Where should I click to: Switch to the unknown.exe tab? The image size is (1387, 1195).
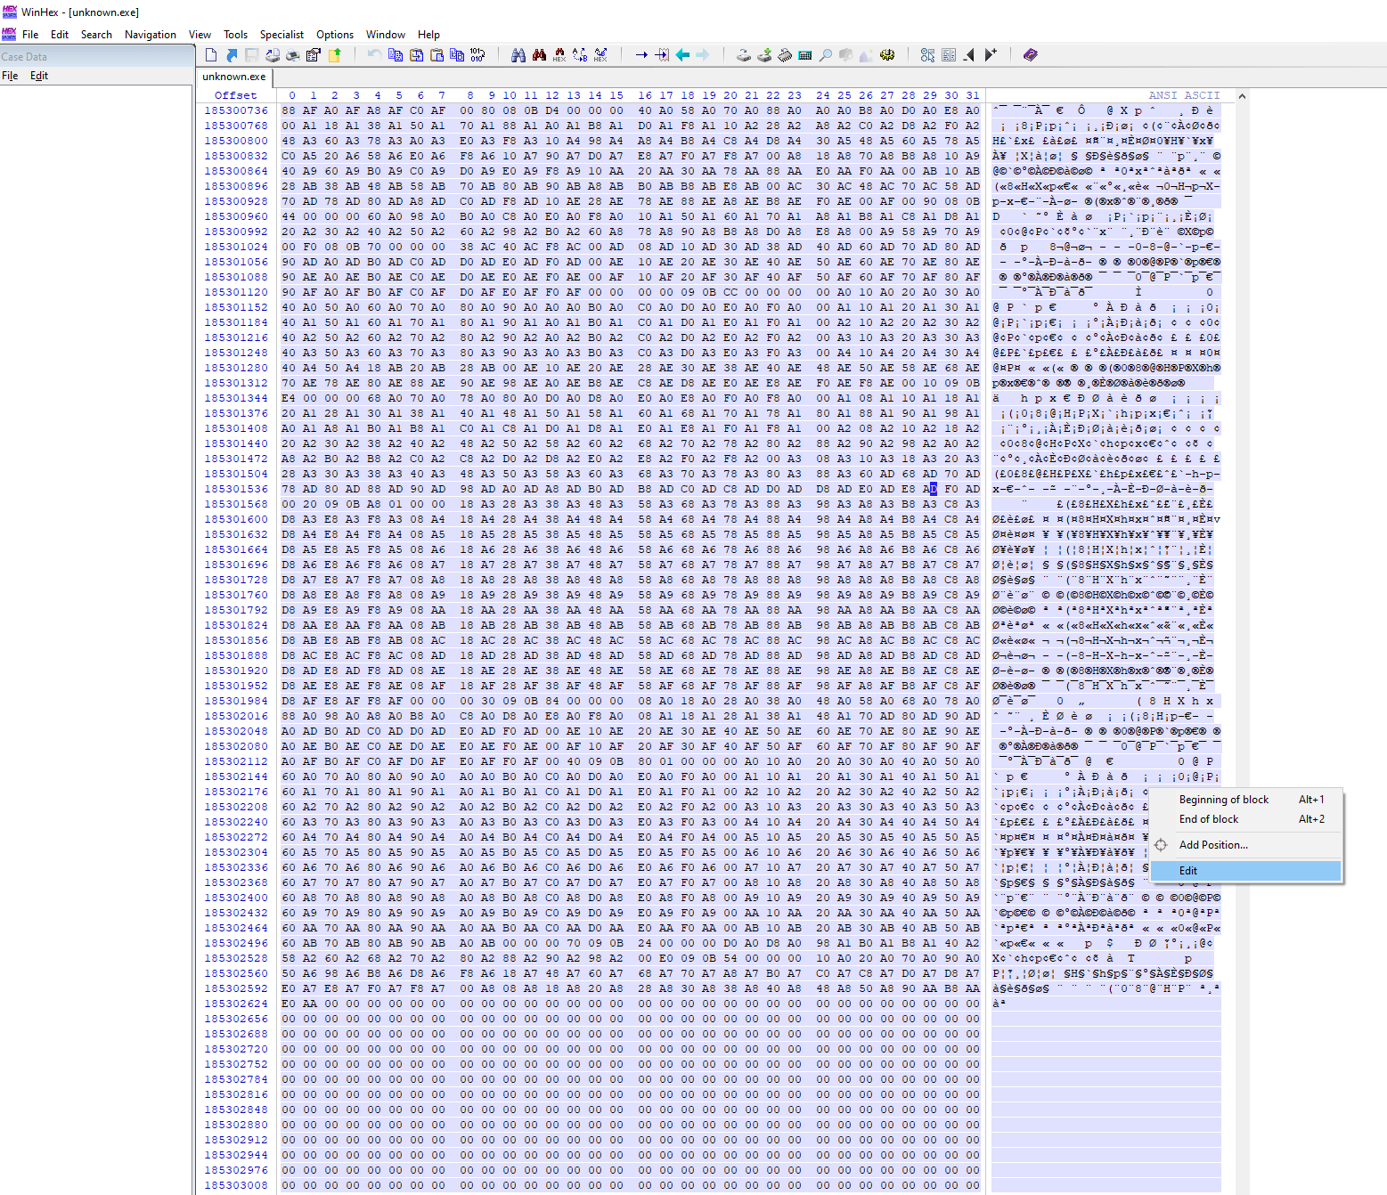tap(233, 77)
